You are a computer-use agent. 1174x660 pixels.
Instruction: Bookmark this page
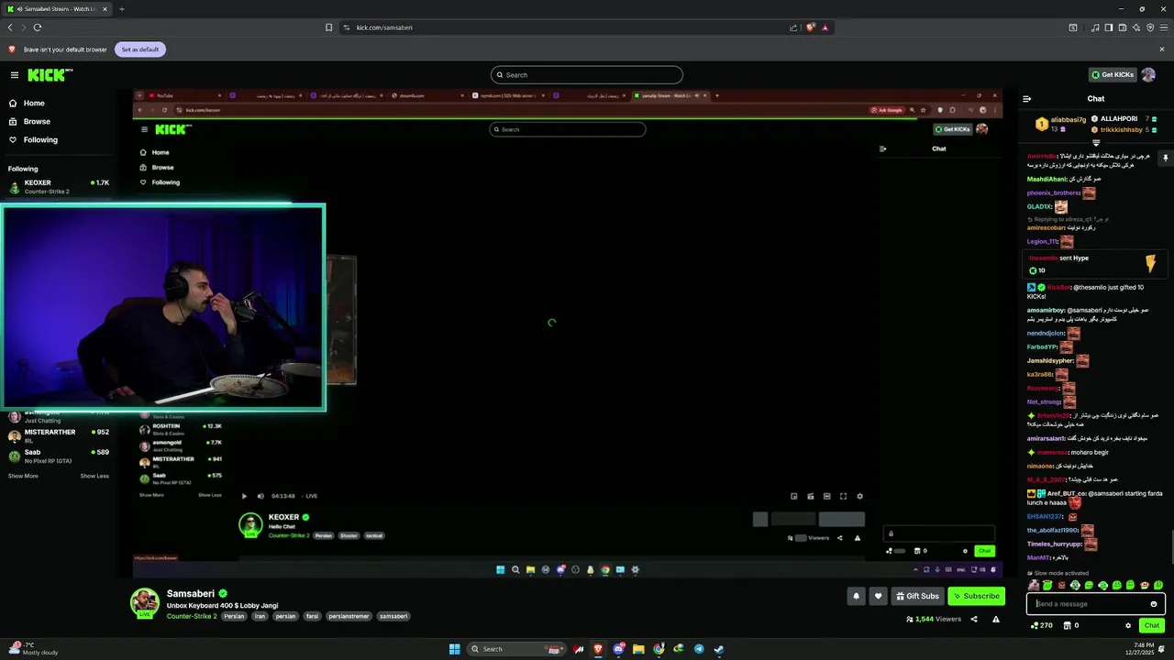[x=328, y=27]
